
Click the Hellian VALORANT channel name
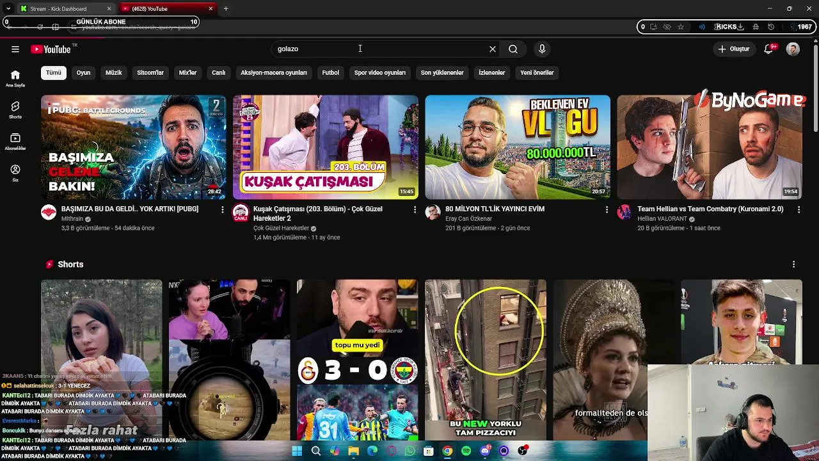pyautogui.click(x=662, y=219)
